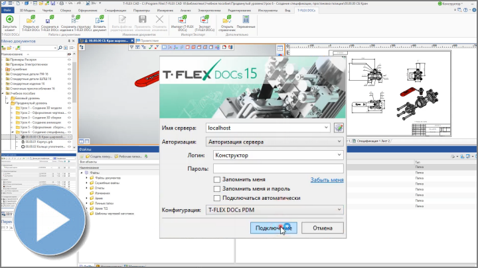Image resolution: width=478 pixels, height=268 pixels.
Task: Select Шаблоны чертежей заготовок folder
Action: pos(112,214)
